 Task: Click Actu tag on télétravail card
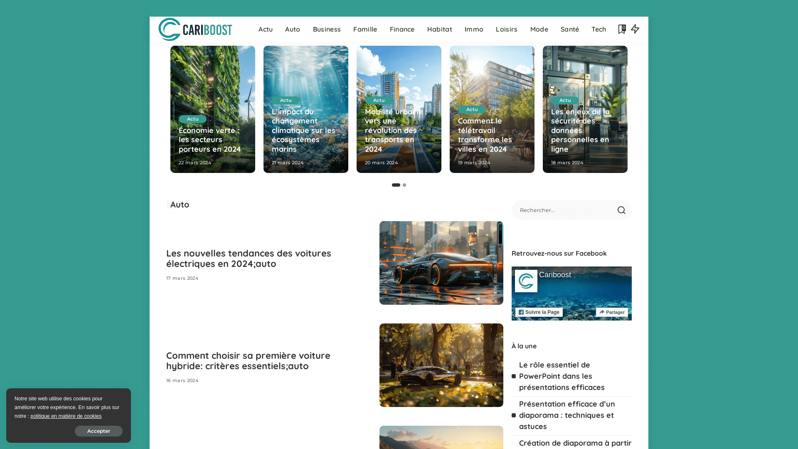472,109
